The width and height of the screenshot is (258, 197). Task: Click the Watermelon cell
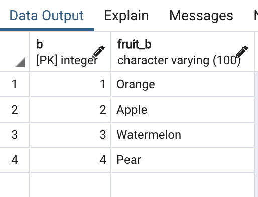pyautogui.click(x=183, y=135)
